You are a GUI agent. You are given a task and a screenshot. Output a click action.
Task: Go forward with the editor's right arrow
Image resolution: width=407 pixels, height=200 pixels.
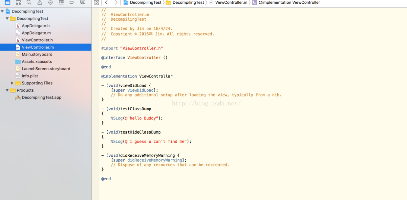[x=116, y=2]
